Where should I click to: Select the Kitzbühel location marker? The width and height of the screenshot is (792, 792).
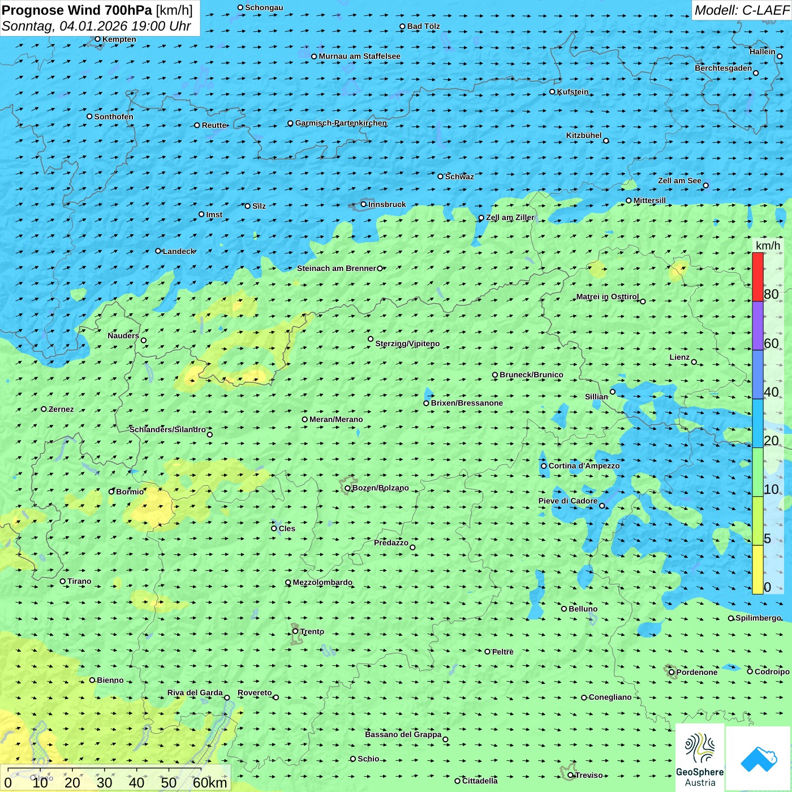(606, 141)
